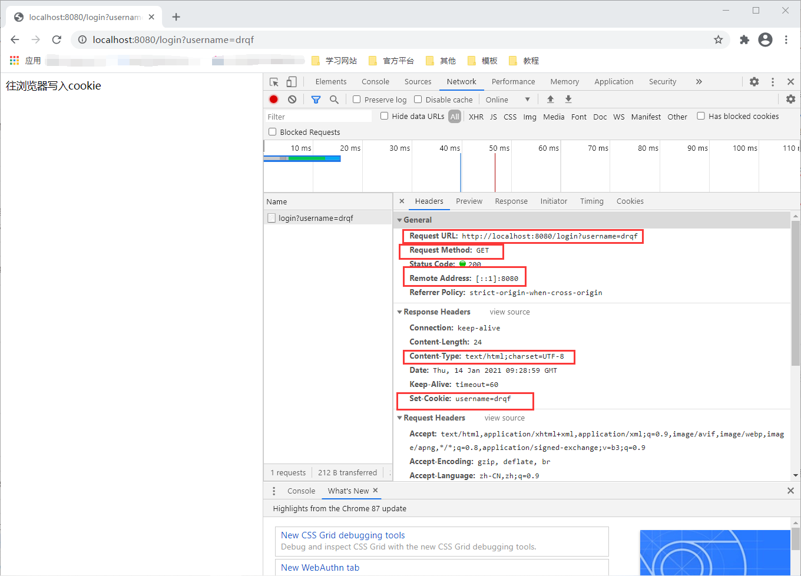The image size is (801, 576).
Task: Click view source beside Request Headers
Action: tap(505, 418)
